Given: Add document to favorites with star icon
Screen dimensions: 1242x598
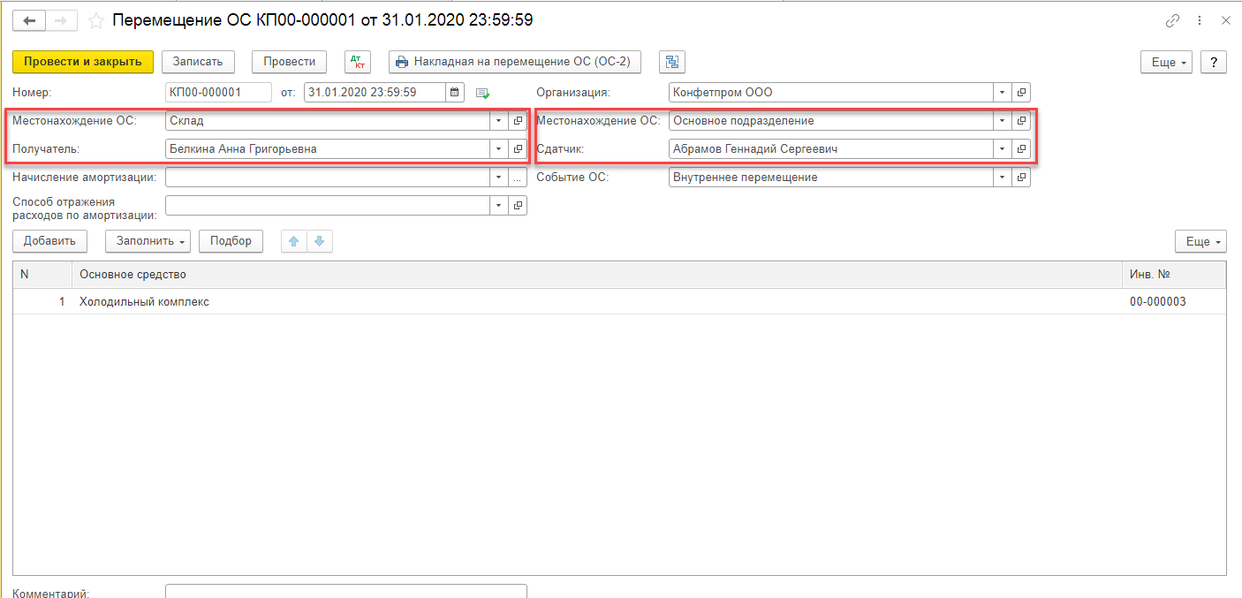Looking at the screenshot, I should tap(96, 20).
